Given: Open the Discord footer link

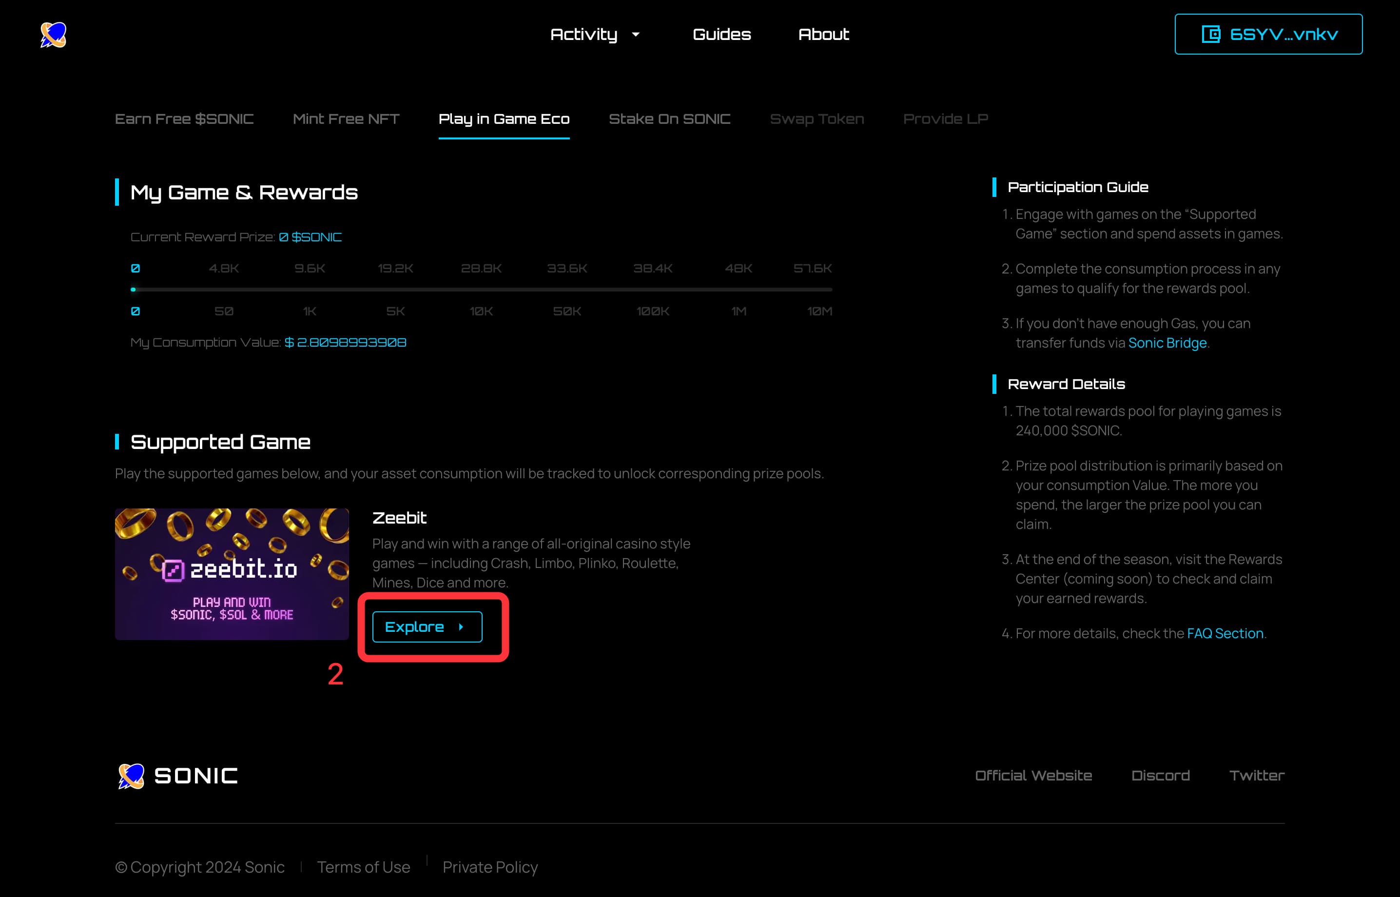Looking at the screenshot, I should 1160,776.
